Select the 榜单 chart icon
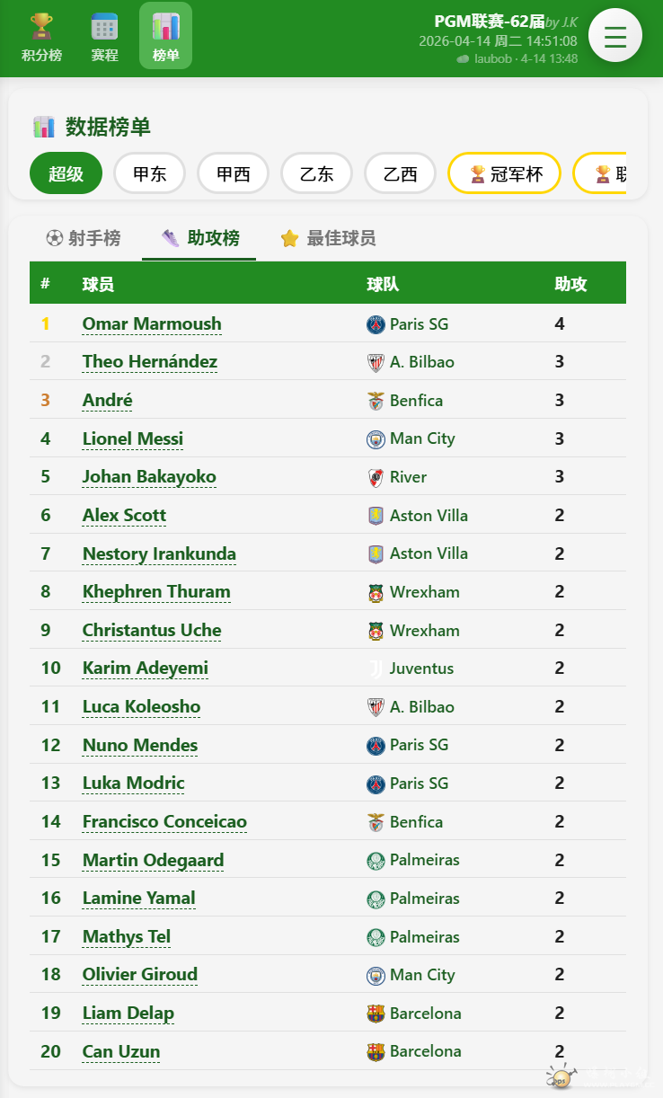The height and width of the screenshot is (1098, 663). click(x=165, y=26)
